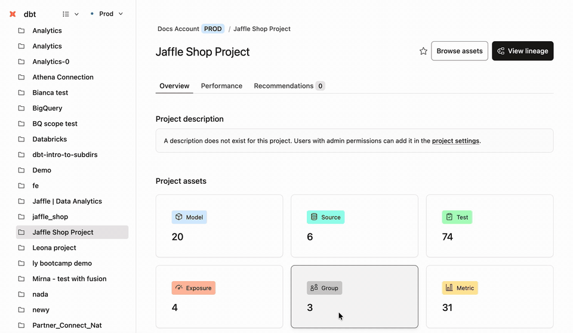Click the folder icon beside Bianca test
The height and width of the screenshot is (333, 573).
click(x=21, y=92)
